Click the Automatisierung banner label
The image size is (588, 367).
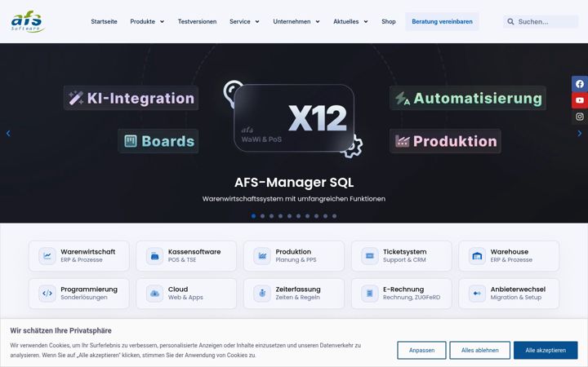[x=468, y=98]
